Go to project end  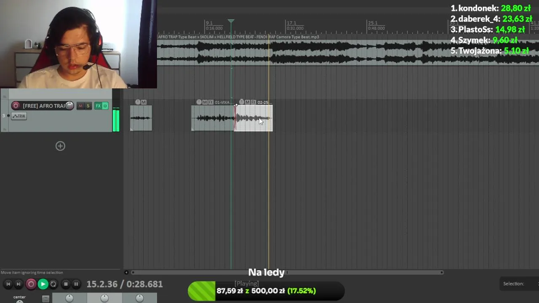coord(18,284)
